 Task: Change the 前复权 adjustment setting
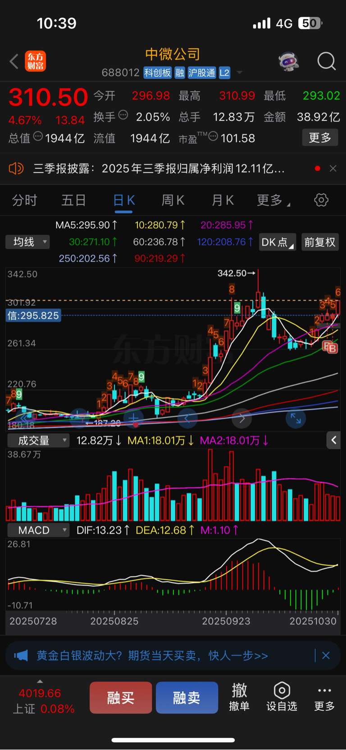320,242
